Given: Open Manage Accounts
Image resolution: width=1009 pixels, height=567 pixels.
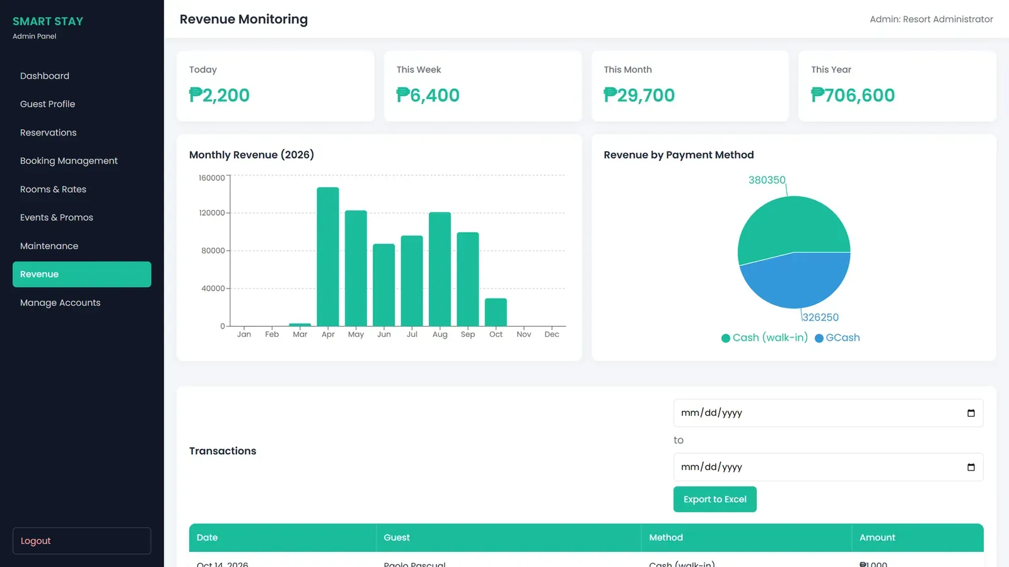Looking at the screenshot, I should (x=82, y=303).
